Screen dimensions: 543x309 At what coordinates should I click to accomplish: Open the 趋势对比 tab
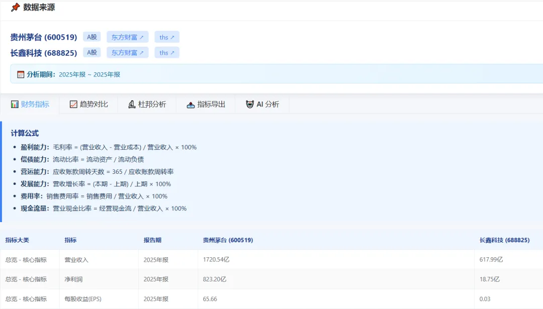pyautogui.click(x=88, y=104)
